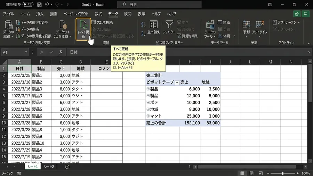This screenshot has height=176, width=313.
Task: Click the アウトライン ribbon icon
Action: [259, 25]
